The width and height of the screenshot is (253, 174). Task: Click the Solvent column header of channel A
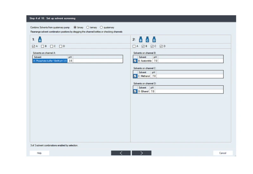[x=50, y=57]
